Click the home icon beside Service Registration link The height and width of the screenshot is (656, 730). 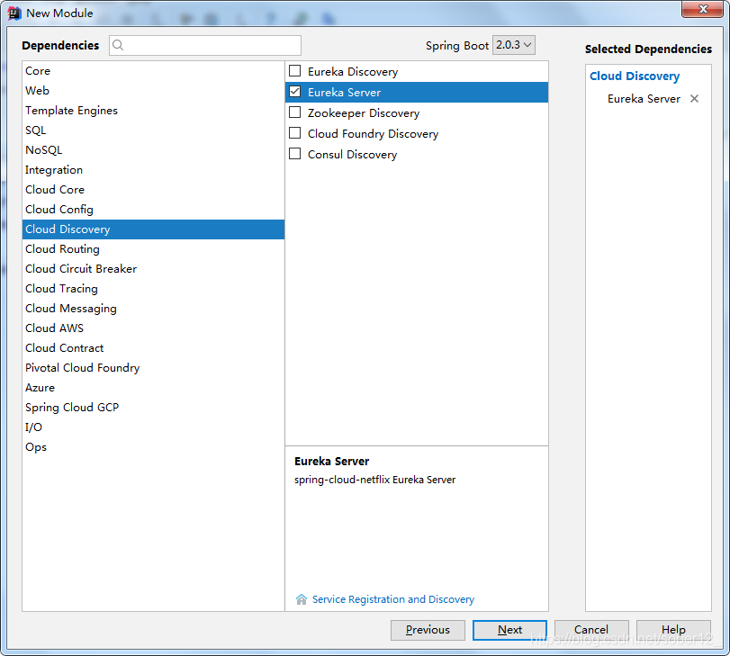click(x=302, y=599)
